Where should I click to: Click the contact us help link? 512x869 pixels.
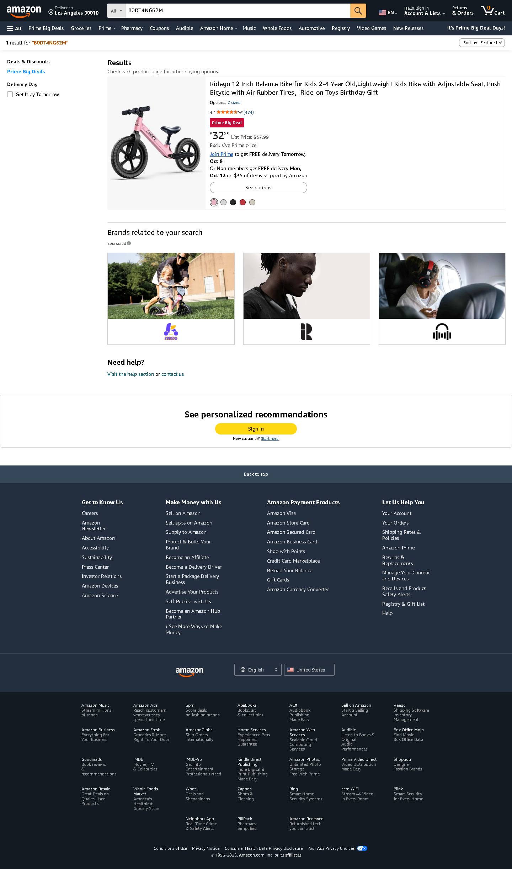pyautogui.click(x=172, y=374)
